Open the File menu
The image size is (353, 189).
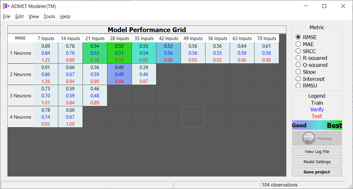[6, 17]
